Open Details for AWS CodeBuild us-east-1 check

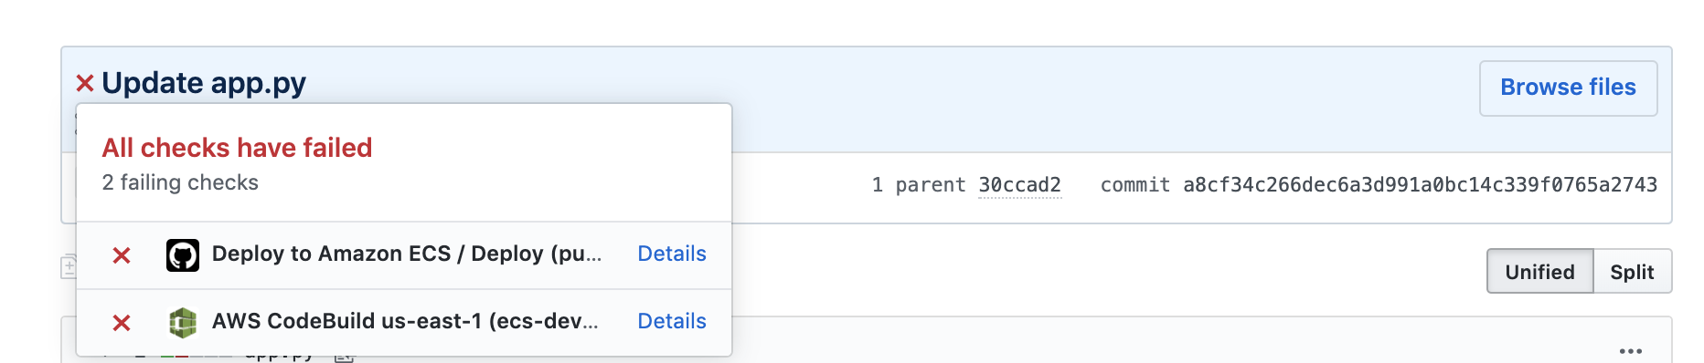(x=672, y=321)
